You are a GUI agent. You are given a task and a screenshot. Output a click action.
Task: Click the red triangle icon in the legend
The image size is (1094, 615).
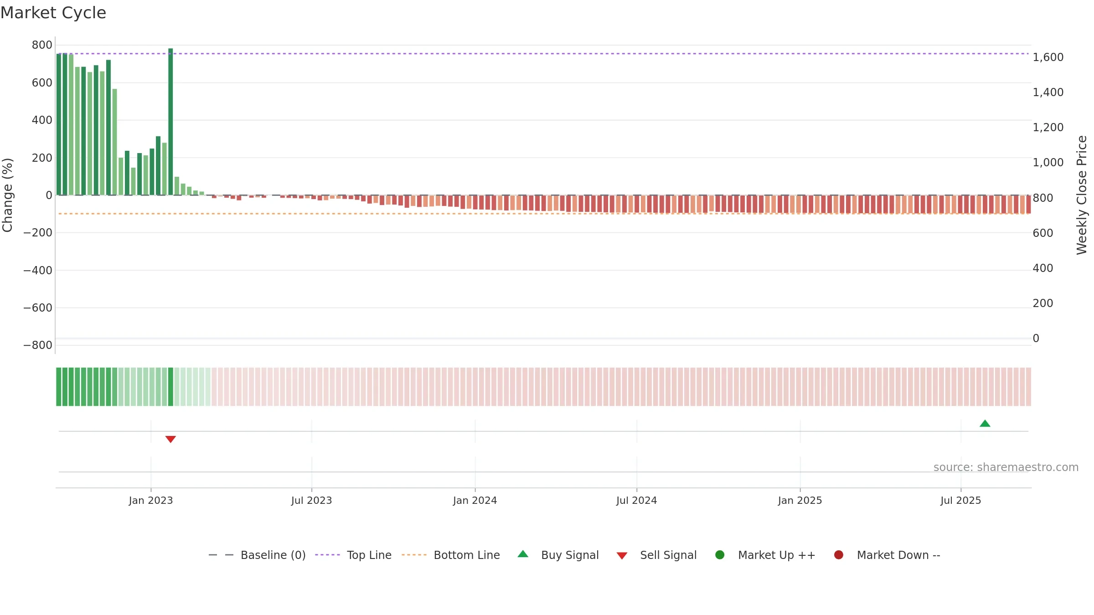622,556
